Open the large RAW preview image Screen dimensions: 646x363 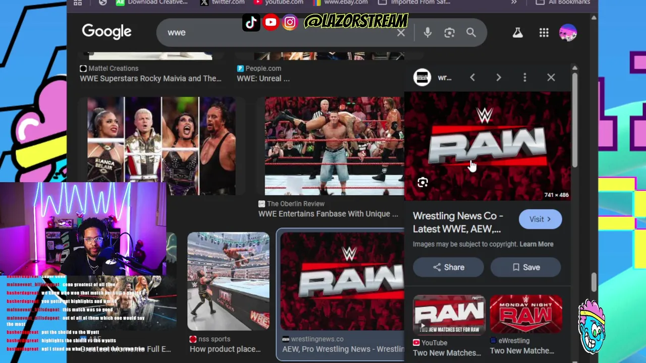(x=487, y=146)
